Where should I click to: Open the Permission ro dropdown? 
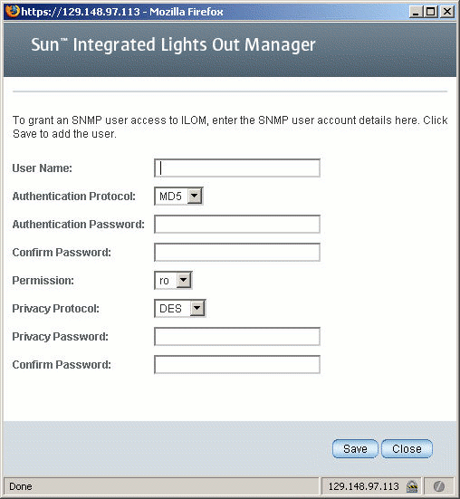point(173,281)
